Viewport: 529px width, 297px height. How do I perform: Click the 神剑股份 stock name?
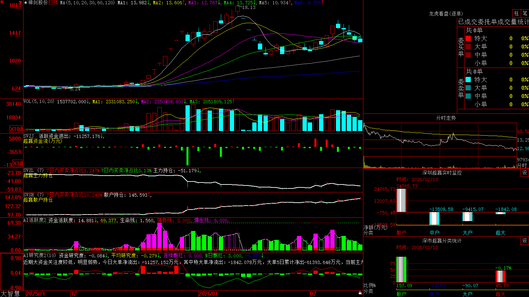click(38, 3)
